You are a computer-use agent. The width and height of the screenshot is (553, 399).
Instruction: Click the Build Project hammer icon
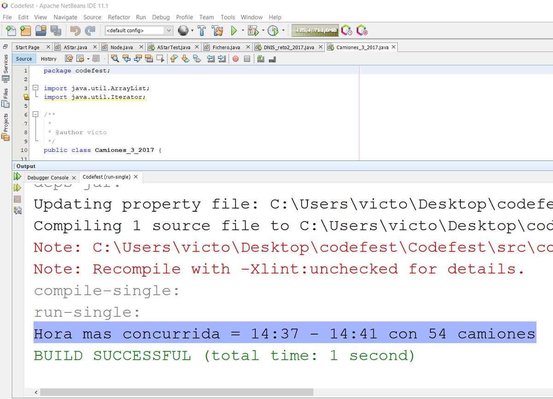(202, 31)
